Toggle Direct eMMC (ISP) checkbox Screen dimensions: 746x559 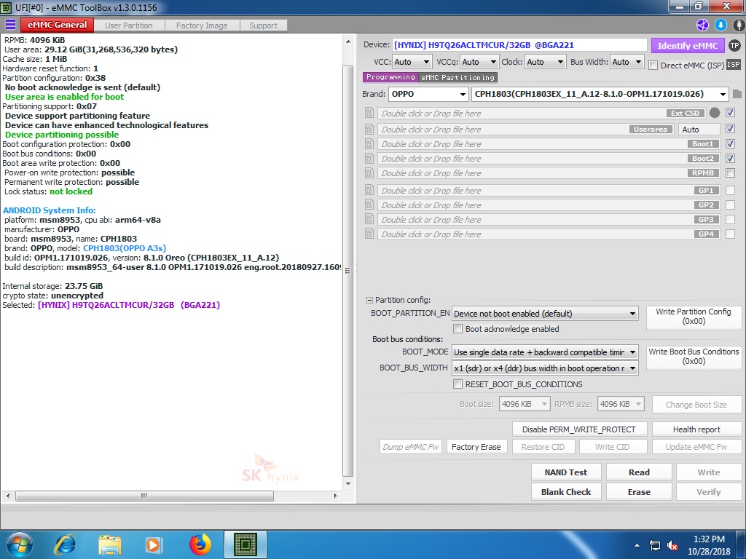[653, 65]
